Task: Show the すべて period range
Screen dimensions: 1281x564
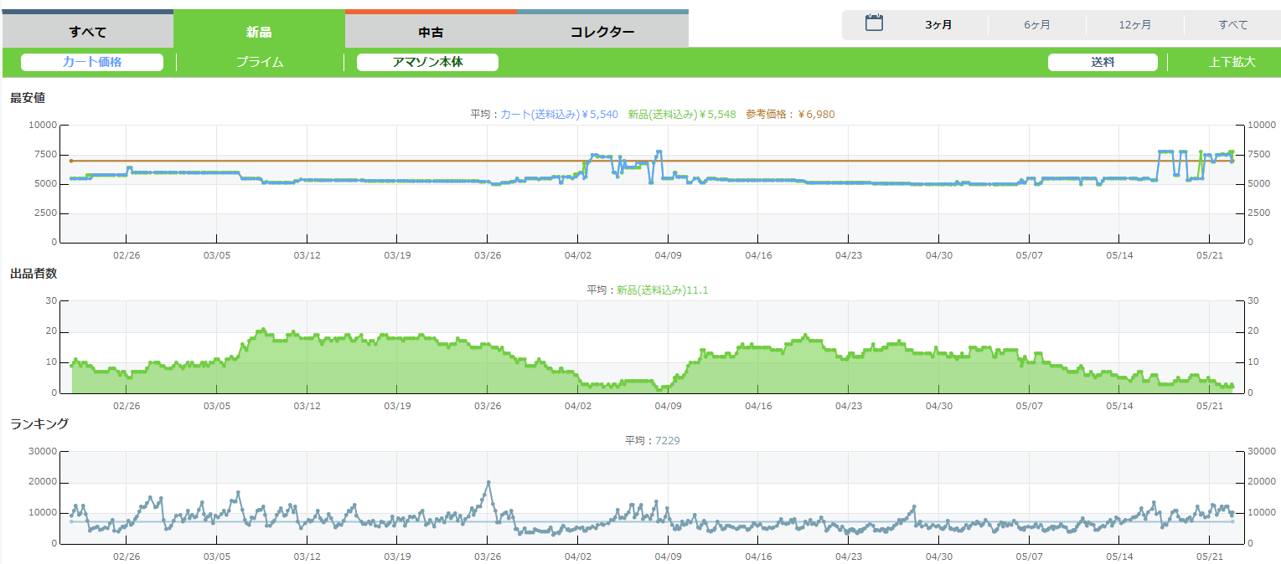Action: pos(1233,25)
